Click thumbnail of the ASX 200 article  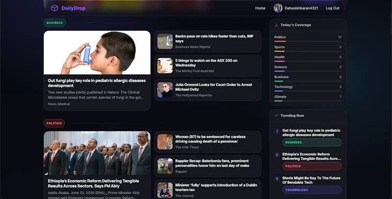(165, 66)
